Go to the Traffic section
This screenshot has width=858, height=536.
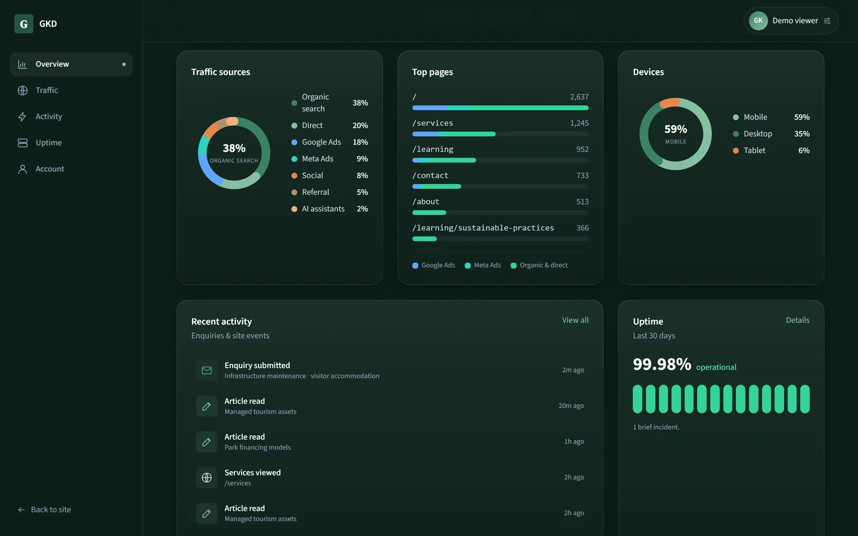click(x=71, y=91)
